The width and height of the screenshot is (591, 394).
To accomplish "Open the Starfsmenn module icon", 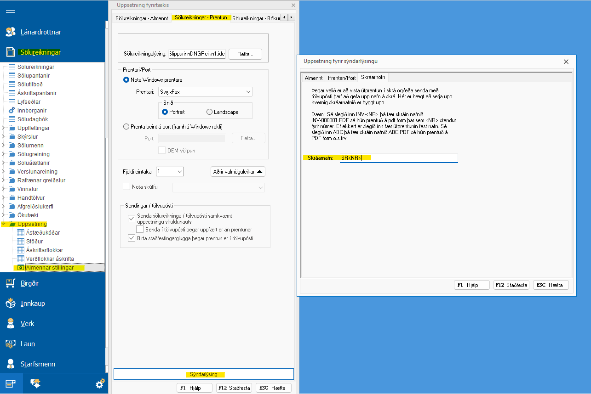I will coord(11,364).
